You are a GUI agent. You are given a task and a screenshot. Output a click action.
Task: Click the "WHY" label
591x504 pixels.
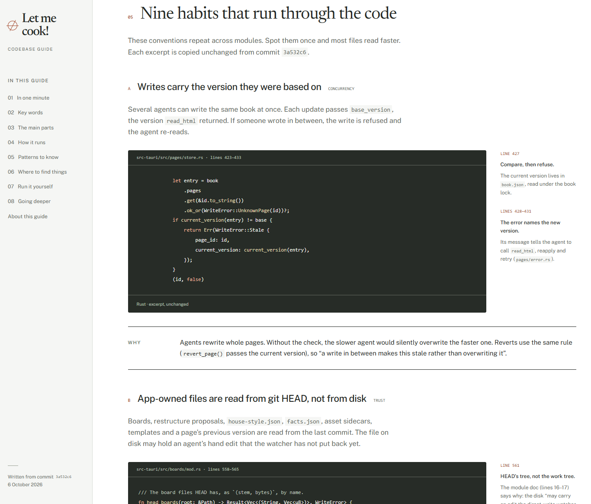pyautogui.click(x=134, y=342)
